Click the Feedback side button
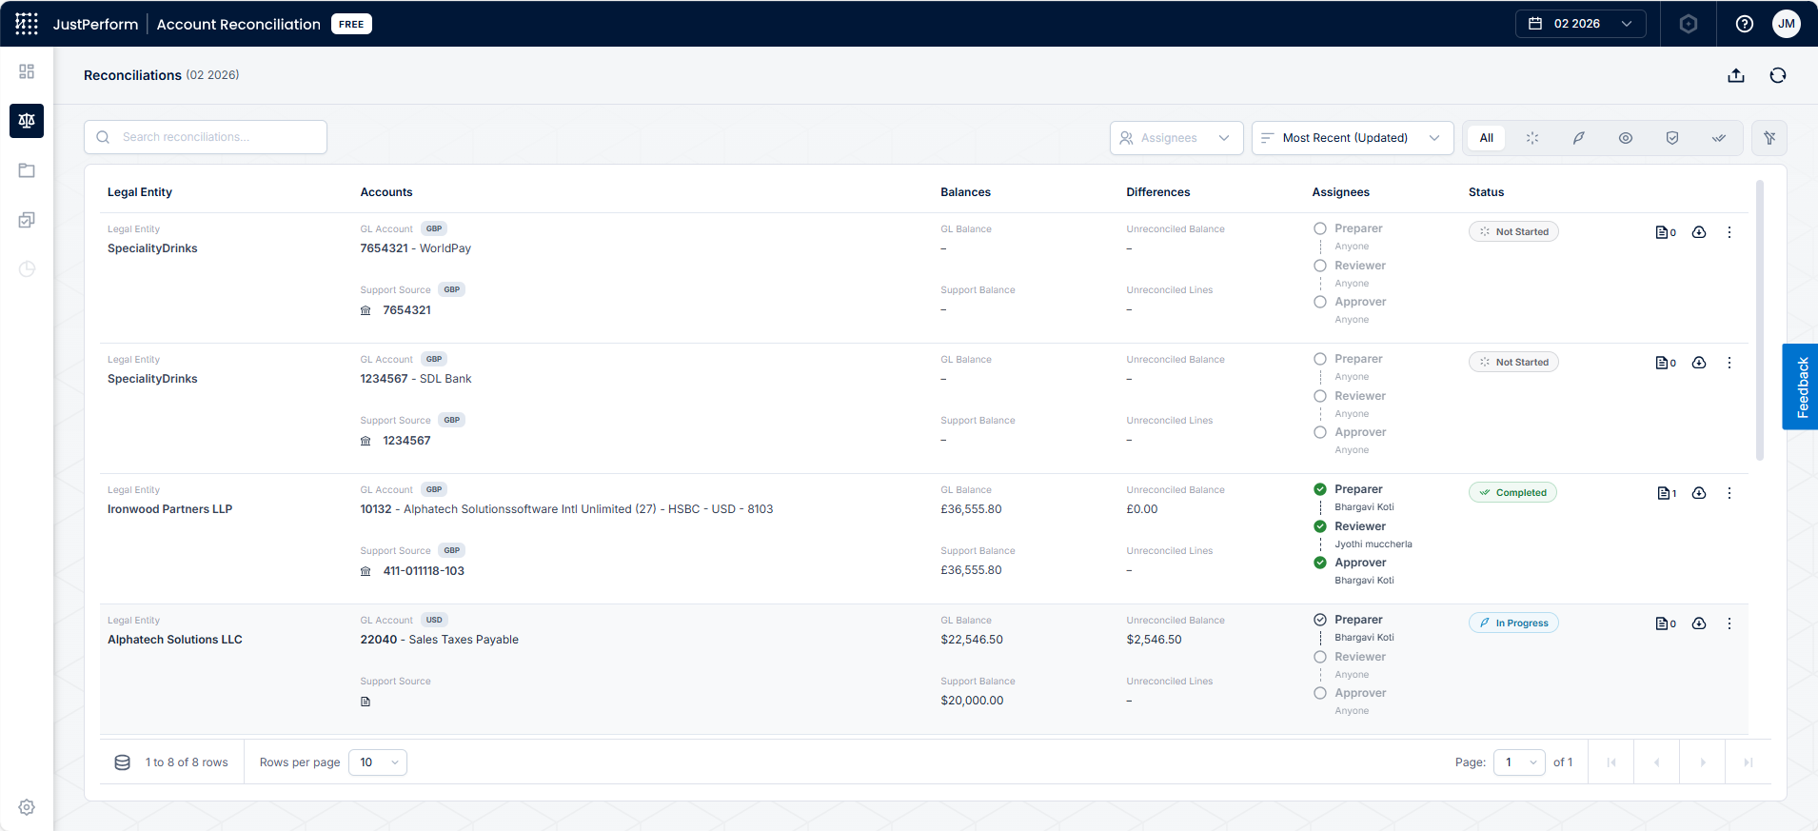The image size is (1818, 831). (x=1800, y=386)
